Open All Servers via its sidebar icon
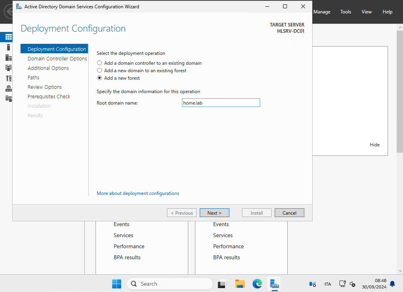The image size is (403, 292). [8, 58]
